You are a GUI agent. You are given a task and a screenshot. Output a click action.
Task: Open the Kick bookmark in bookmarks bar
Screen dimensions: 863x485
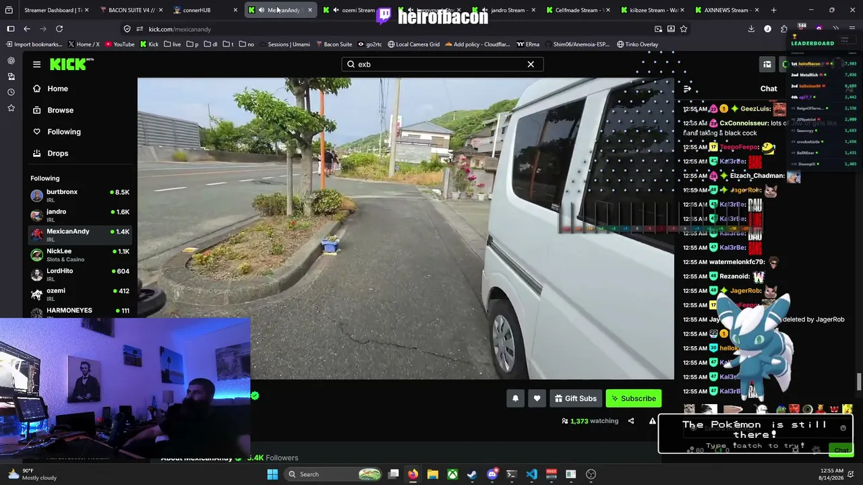148,44
